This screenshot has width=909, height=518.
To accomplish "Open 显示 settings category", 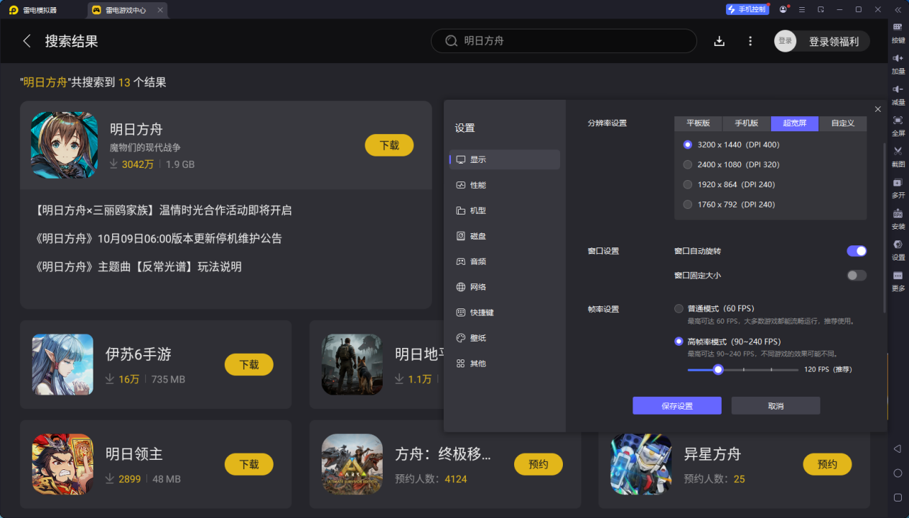I will tap(505, 159).
